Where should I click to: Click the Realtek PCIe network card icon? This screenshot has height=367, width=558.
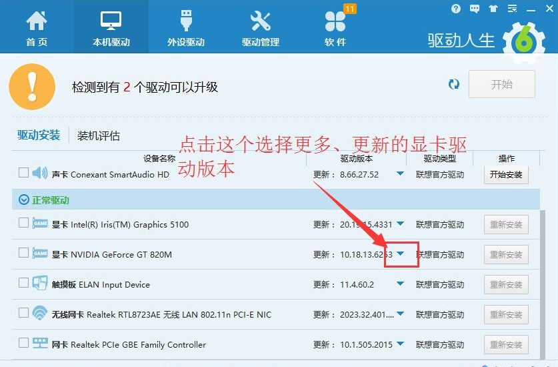click(40, 343)
